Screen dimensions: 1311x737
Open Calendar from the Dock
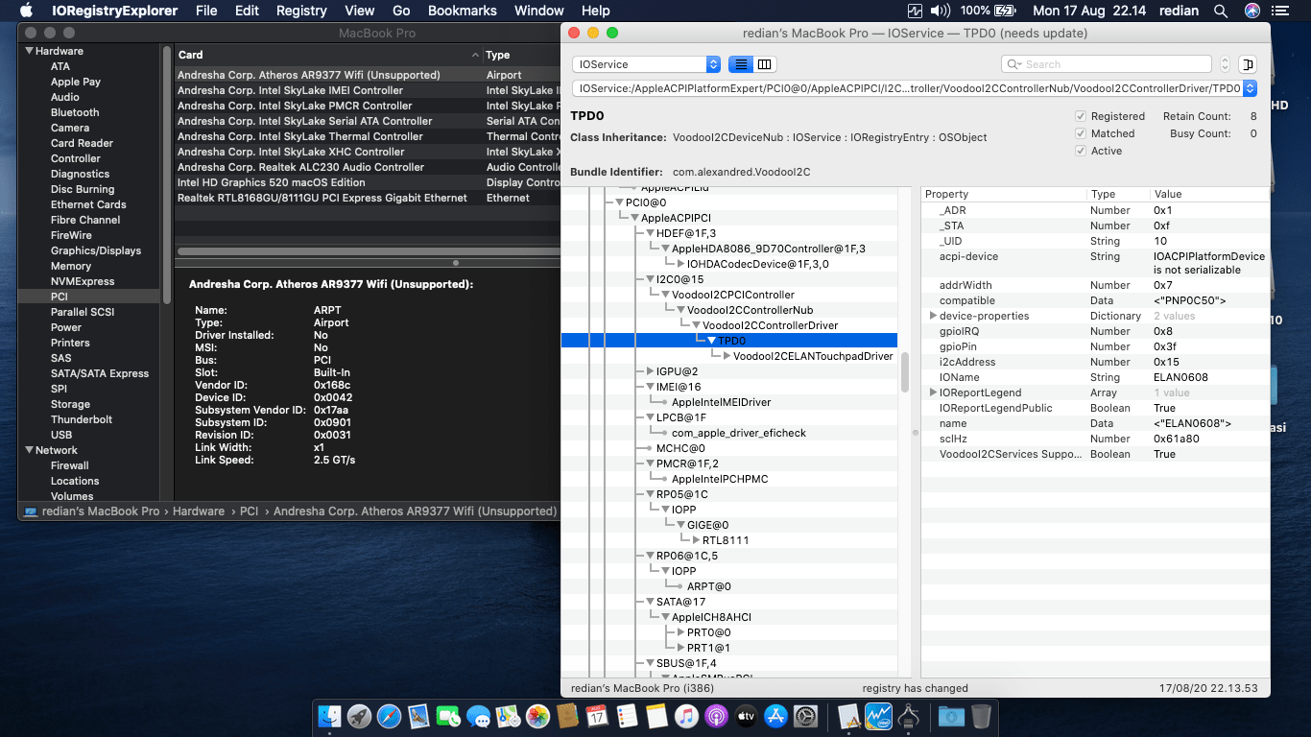click(x=597, y=716)
